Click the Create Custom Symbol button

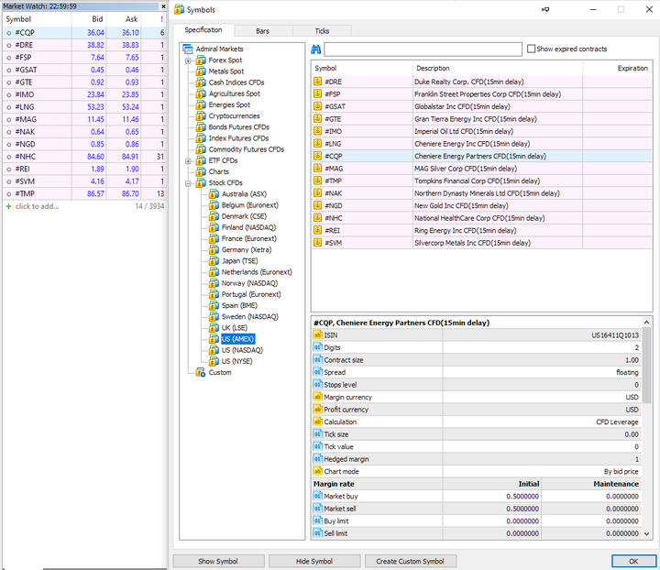point(411,561)
